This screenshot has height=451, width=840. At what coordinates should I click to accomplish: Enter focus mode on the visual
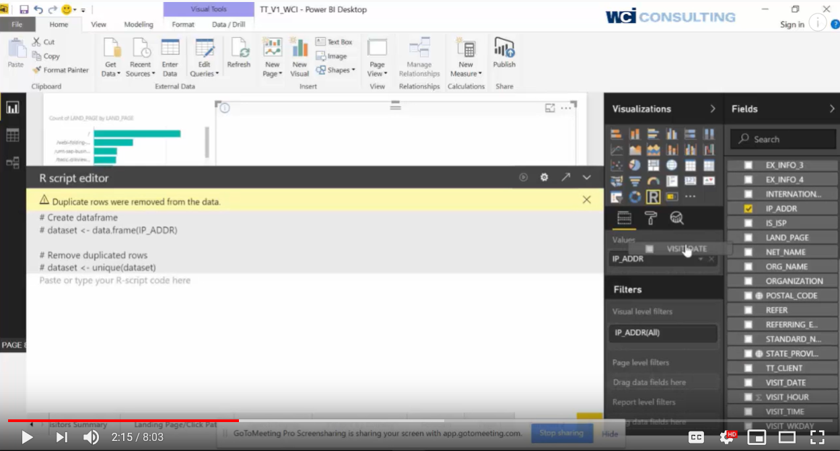[x=550, y=108]
